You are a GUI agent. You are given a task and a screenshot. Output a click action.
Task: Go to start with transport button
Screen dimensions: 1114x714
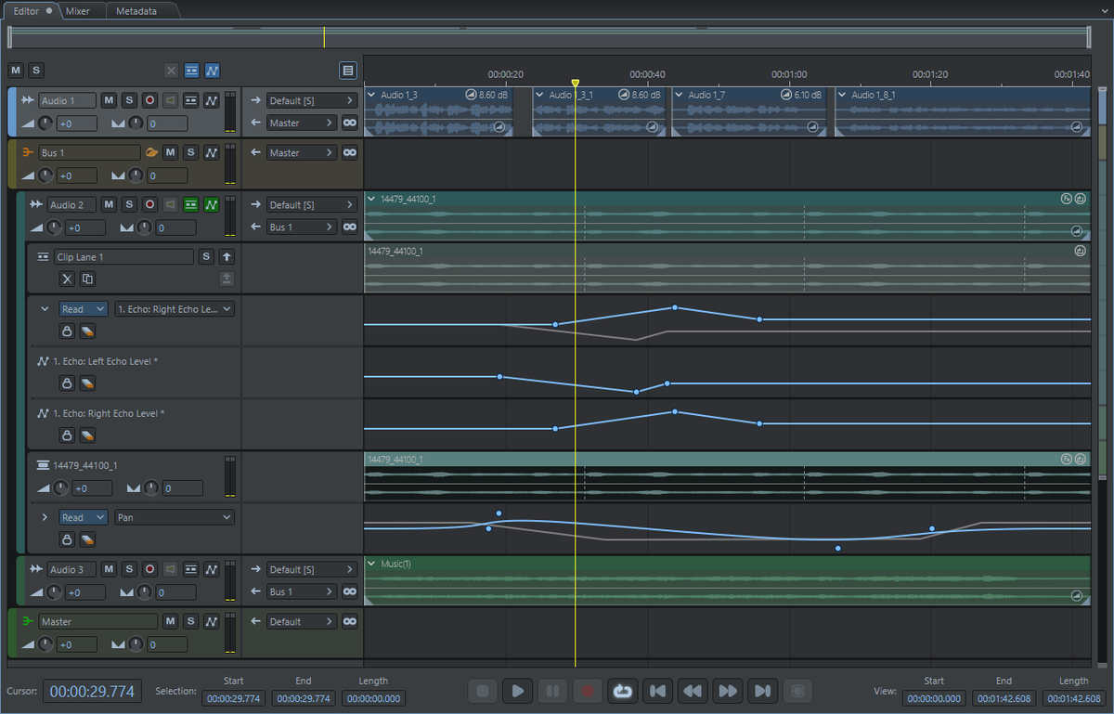pos(657,691)
